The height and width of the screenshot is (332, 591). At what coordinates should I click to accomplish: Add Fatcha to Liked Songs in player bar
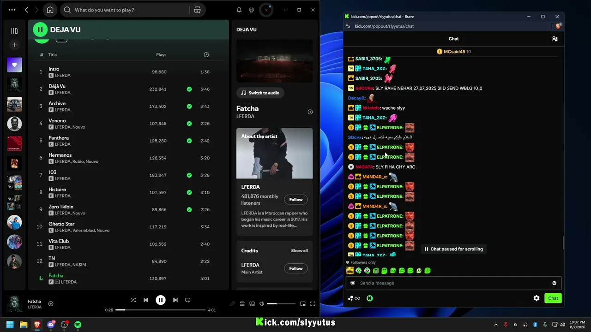pos(51,304)
